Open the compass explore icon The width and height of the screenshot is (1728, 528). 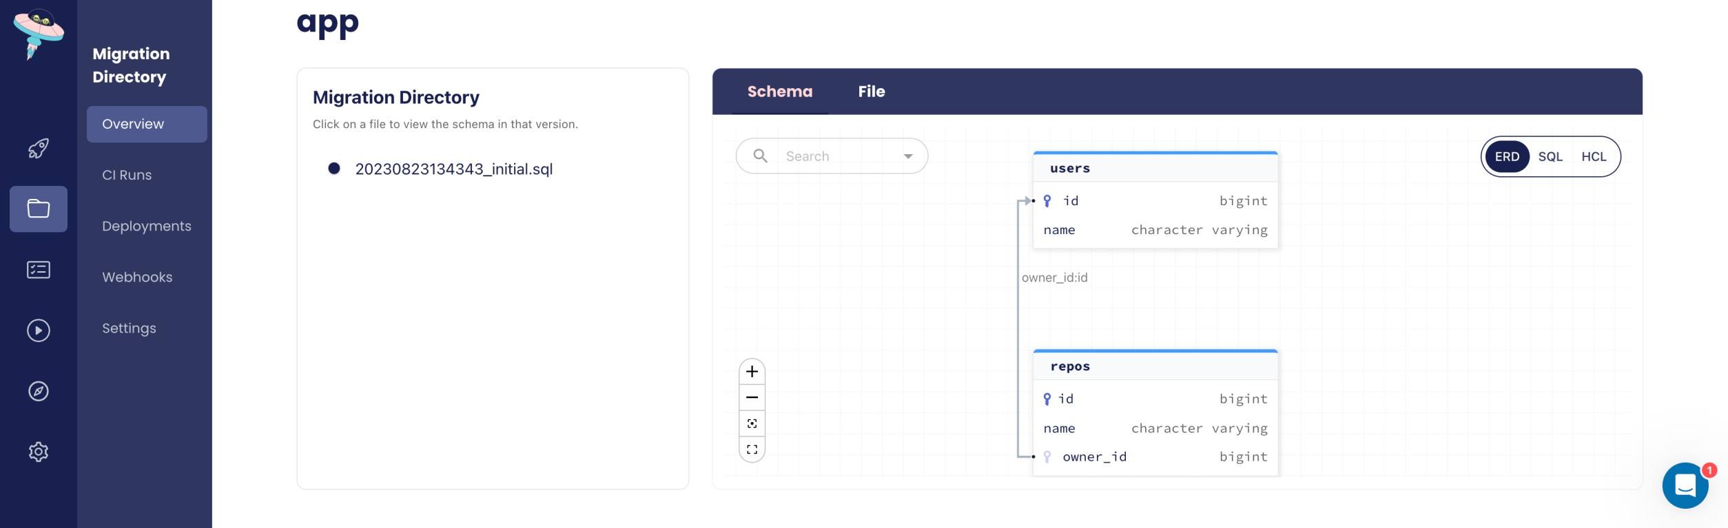[x=39, y=391]
